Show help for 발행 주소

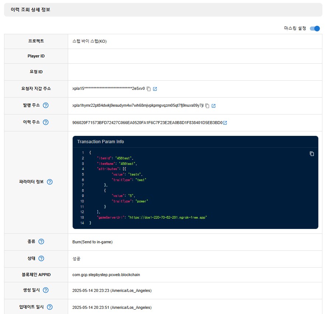(46, 105)
